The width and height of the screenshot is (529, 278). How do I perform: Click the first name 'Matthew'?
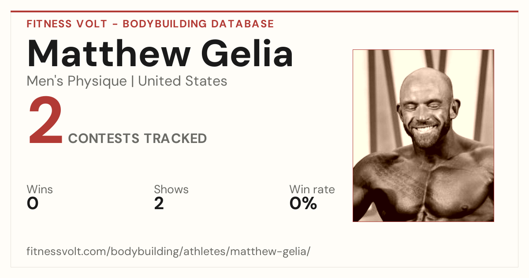tap(108, 53)
